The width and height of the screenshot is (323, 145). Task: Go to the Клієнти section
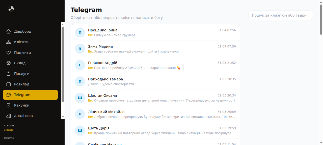coord(30,42)
